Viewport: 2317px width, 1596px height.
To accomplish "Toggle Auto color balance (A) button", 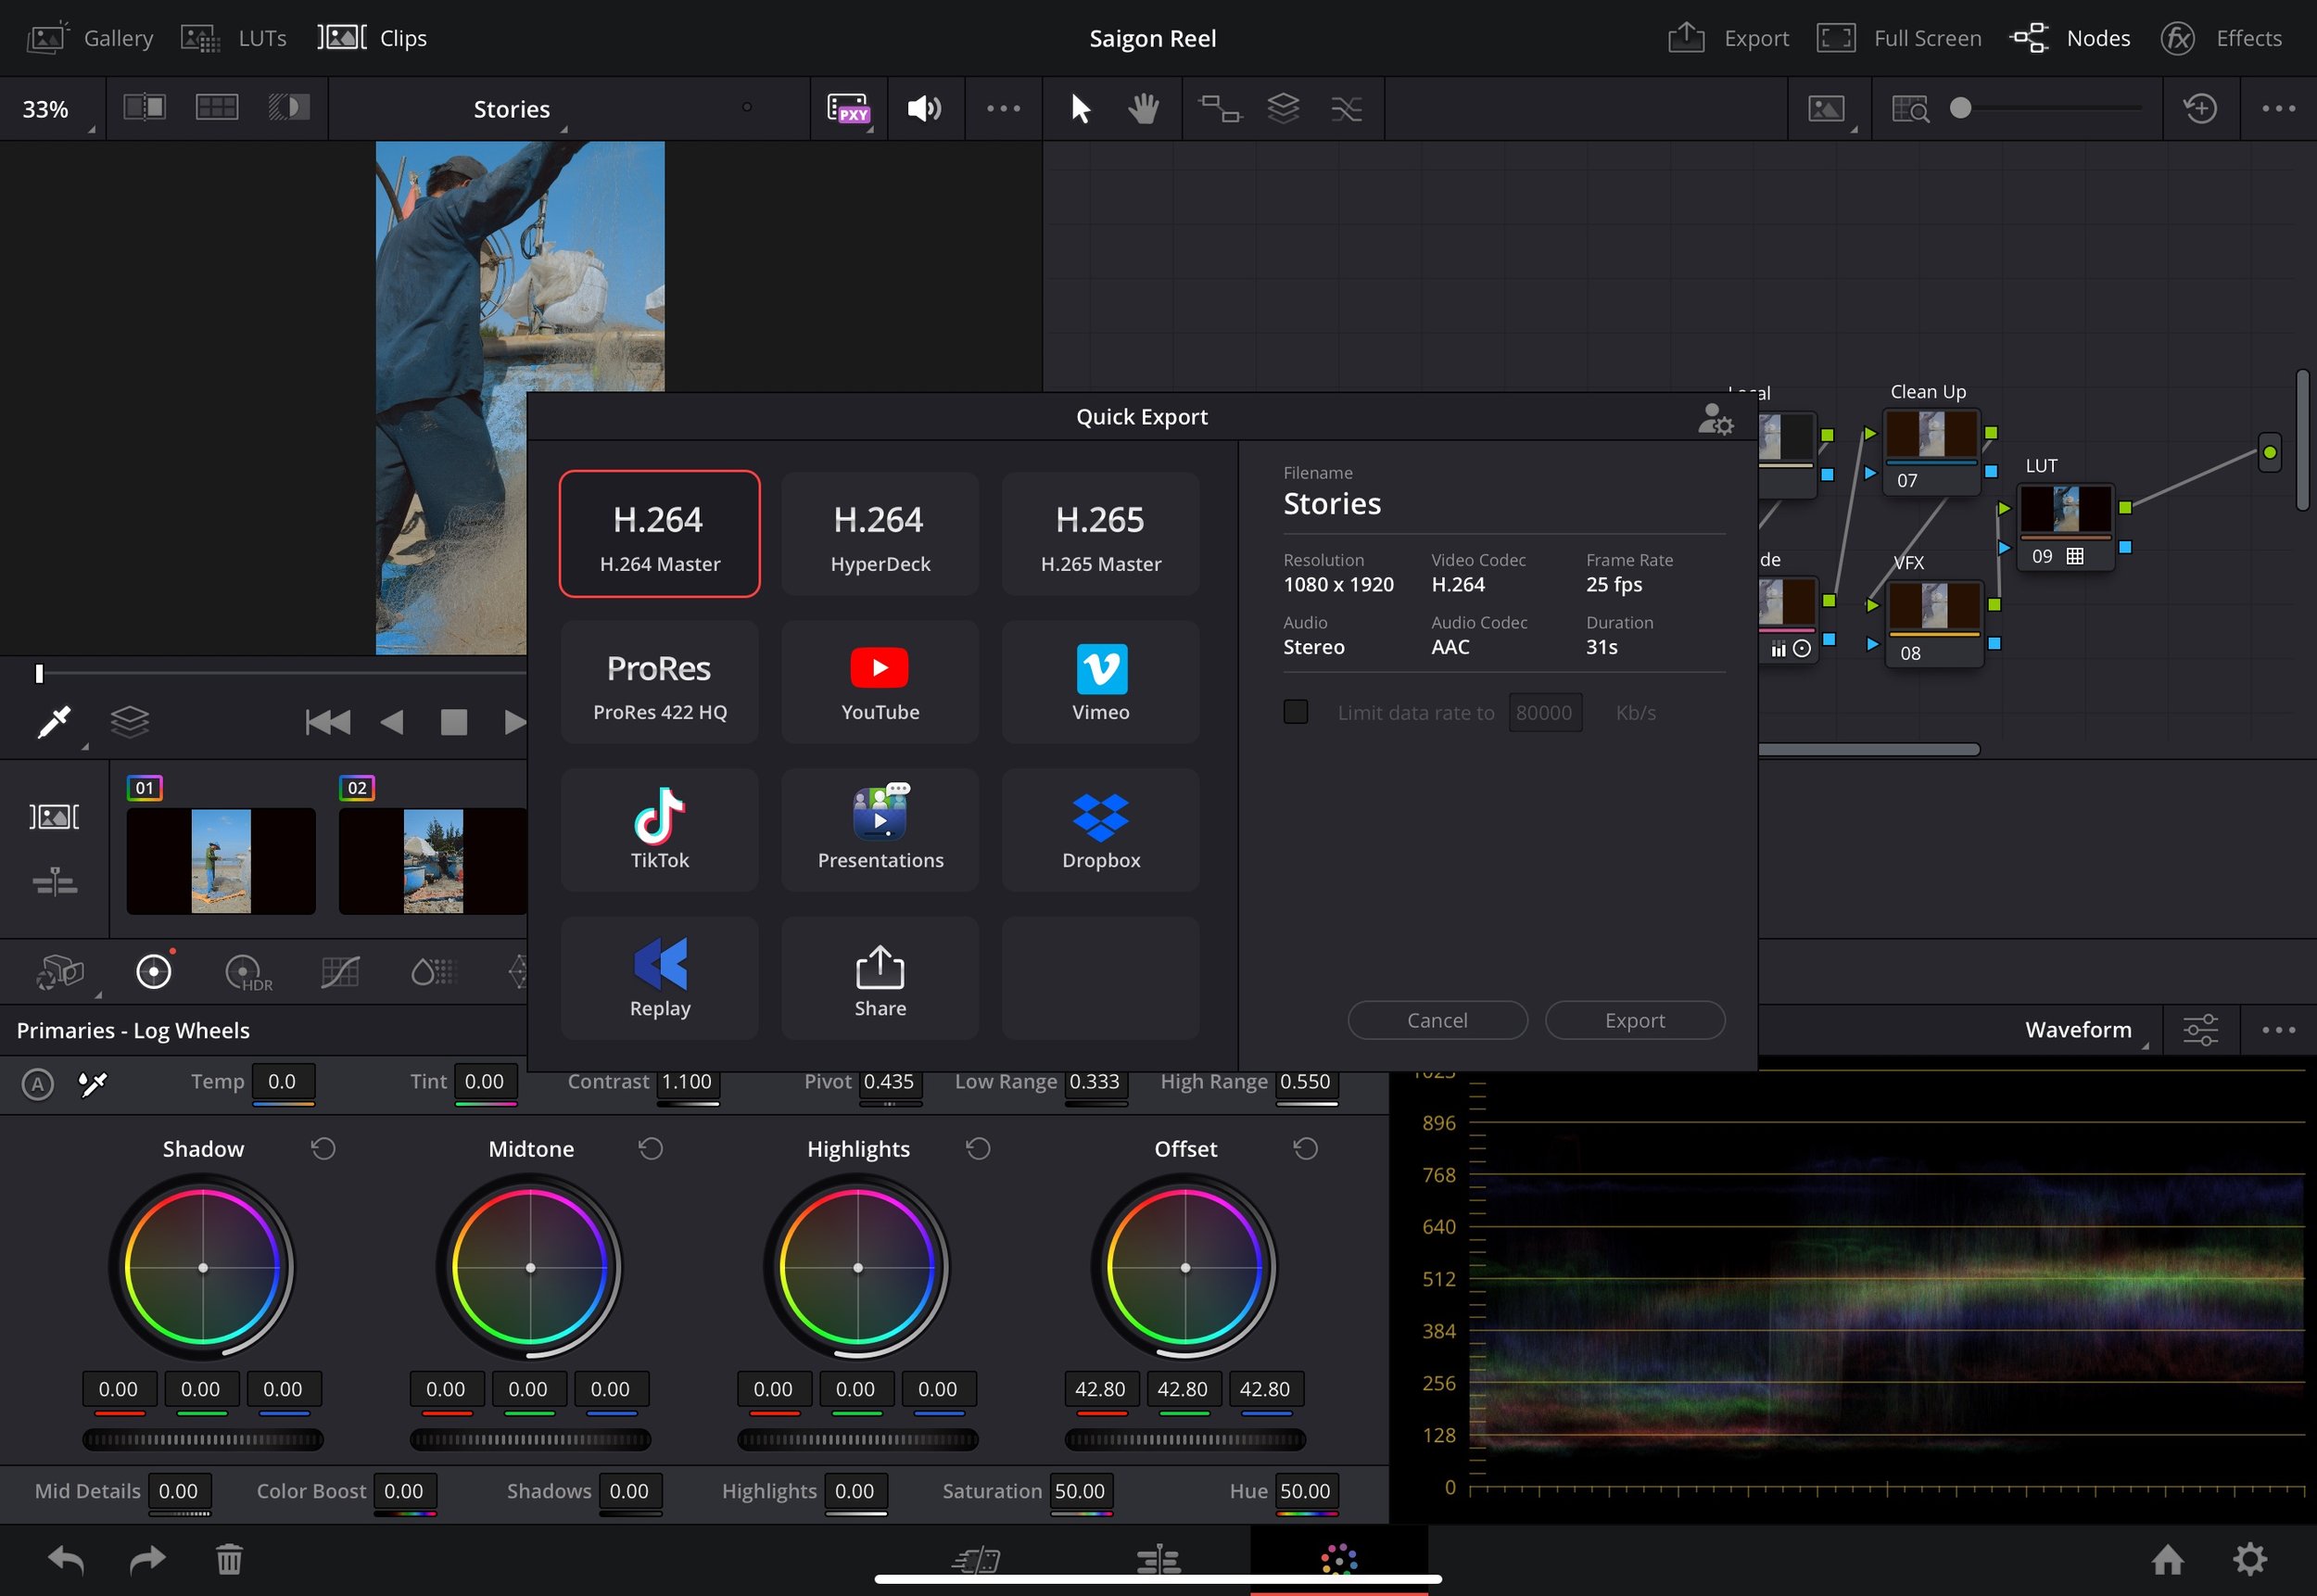I will tap(37, 1084).
